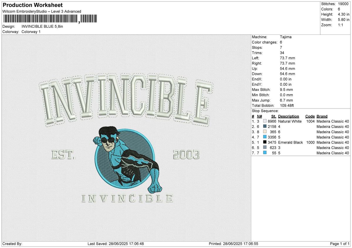Click the Left value '73.7 mm'
Viewport: 352px width, 248px height.
coord(287,58)
